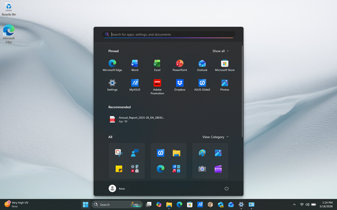Select the Recycle Bin desktop icon
The image size is (337, 210).
pos(9,9)
